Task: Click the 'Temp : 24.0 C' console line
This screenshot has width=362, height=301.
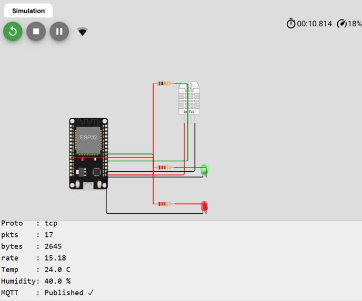Action: click(36, 269)
